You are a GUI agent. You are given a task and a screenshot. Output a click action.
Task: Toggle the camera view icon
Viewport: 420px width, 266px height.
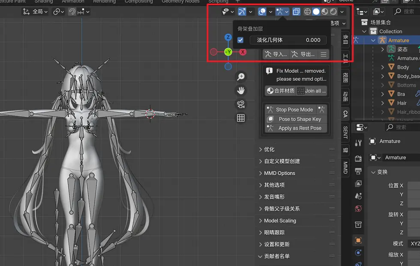point(241,104)
